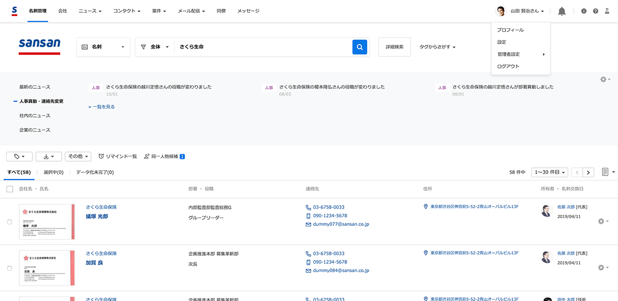This screenshot has width=618, height=301.
Task: Open the 1〜30 件目 range dropdown
Action: 550,172
